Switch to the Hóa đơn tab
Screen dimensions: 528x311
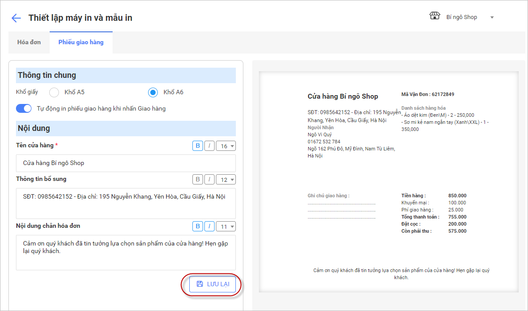click(29, 42)
